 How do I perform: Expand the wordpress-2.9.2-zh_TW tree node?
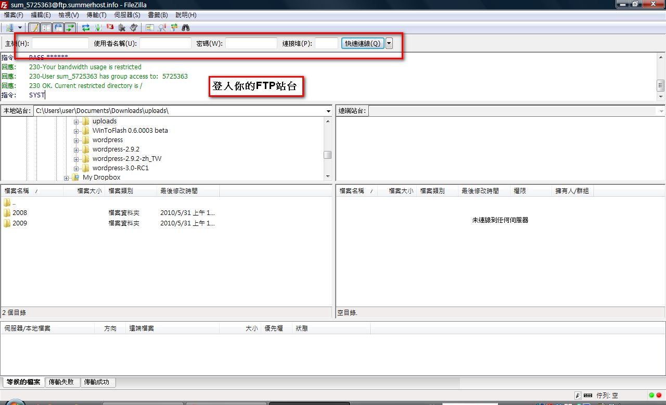tap(76, 159)
